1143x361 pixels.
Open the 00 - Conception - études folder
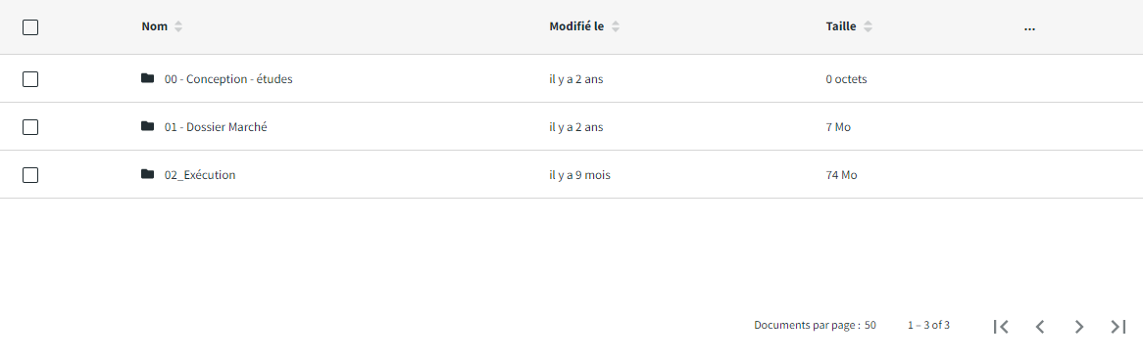pyautogui.click(x=228, y=79)
